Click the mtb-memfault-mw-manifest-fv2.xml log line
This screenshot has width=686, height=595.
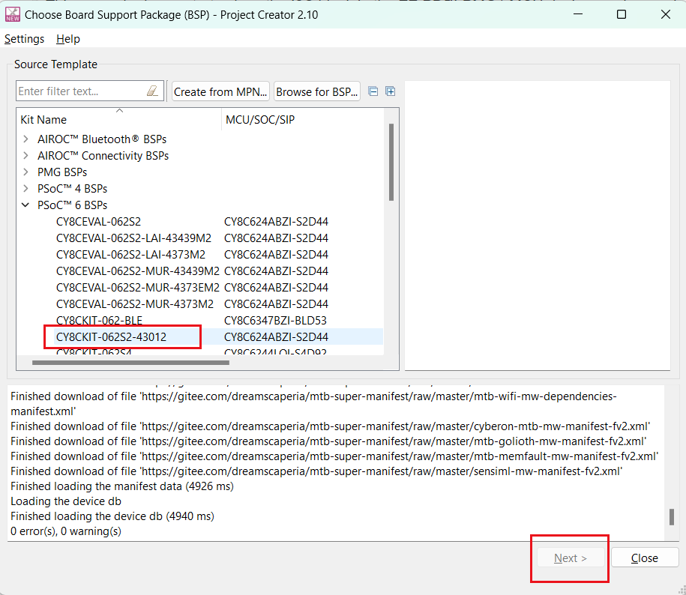point(334,456)
